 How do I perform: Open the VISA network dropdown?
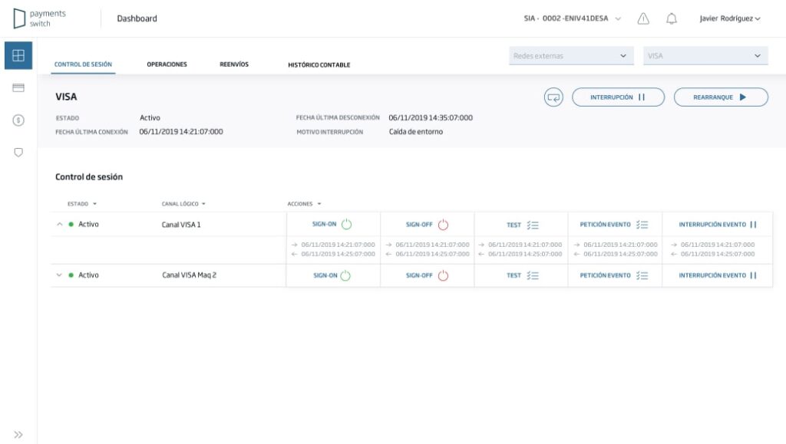tap(705, 56)
